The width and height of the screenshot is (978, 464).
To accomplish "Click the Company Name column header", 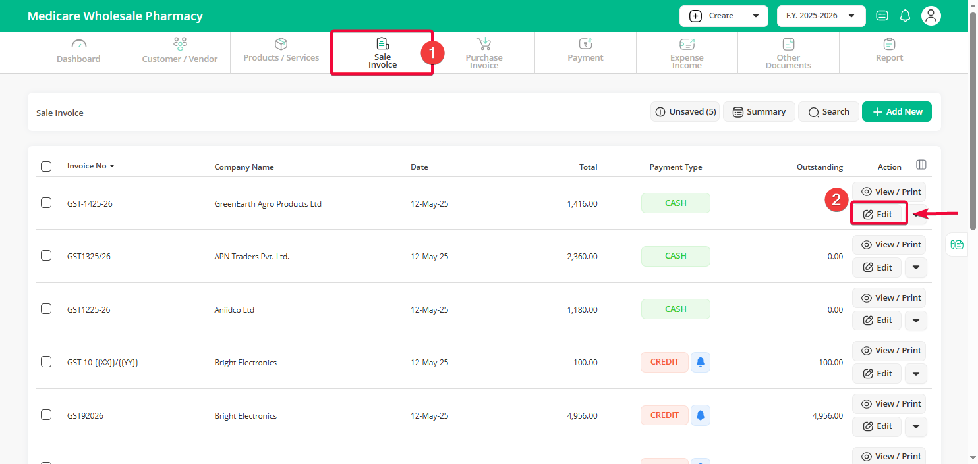I will (244, 167).
